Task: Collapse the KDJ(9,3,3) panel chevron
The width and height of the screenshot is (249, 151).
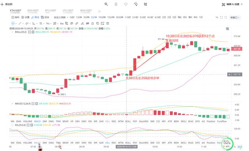Action: tap(12, 125)
